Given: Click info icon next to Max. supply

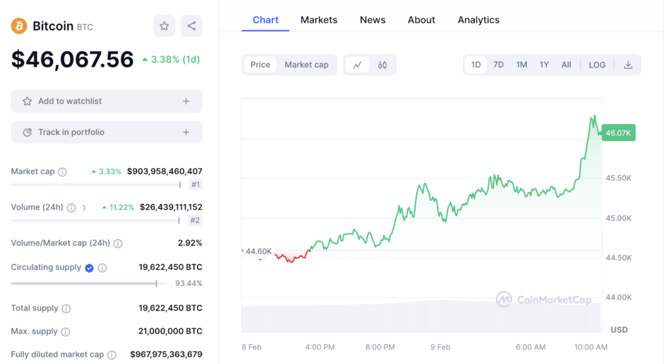Looking at the screenshot, I should pyautogui.click(x=65, y=332).
